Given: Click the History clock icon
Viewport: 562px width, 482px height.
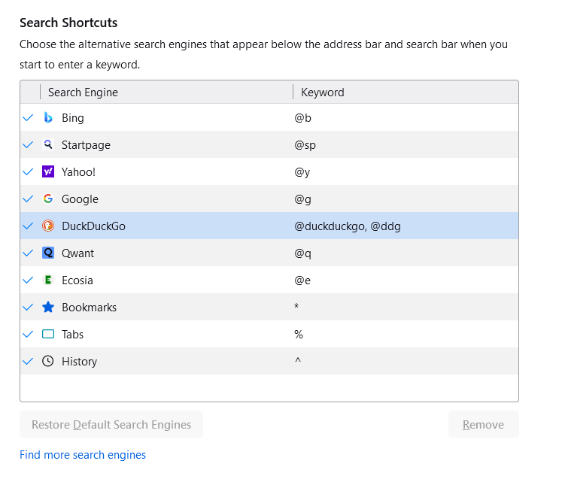Looking at the screenshot, I should [48, 362].
